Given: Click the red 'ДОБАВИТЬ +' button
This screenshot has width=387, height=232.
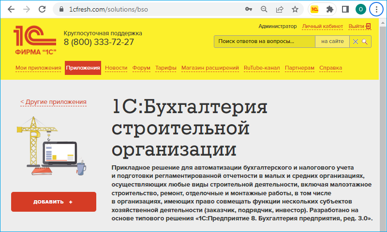Looking at the screenshot, I should pyautogui.click(x=54, y=202).
